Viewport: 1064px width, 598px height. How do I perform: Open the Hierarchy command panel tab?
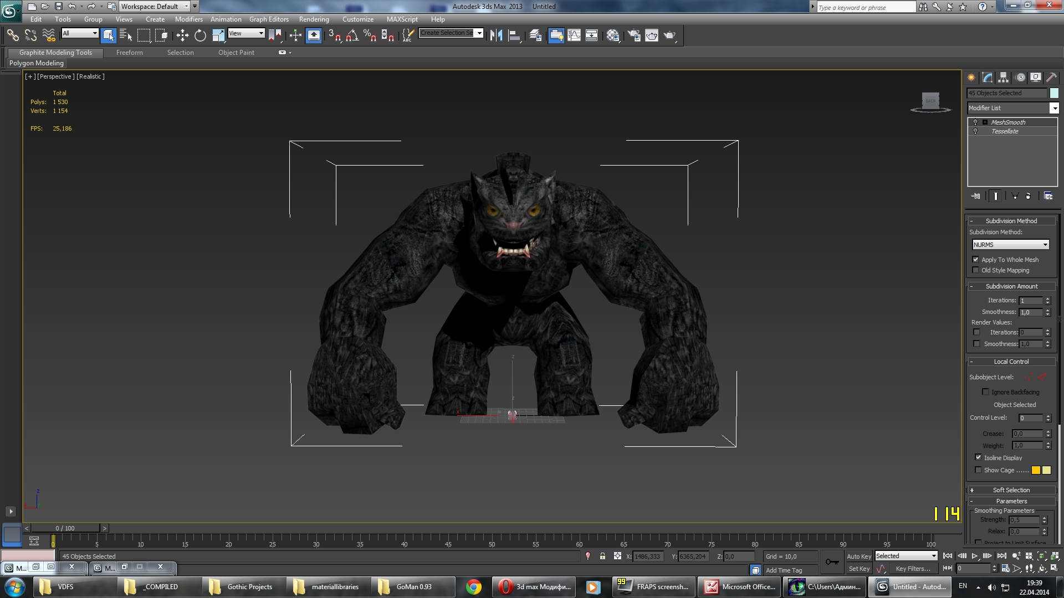pos(1004,78)
